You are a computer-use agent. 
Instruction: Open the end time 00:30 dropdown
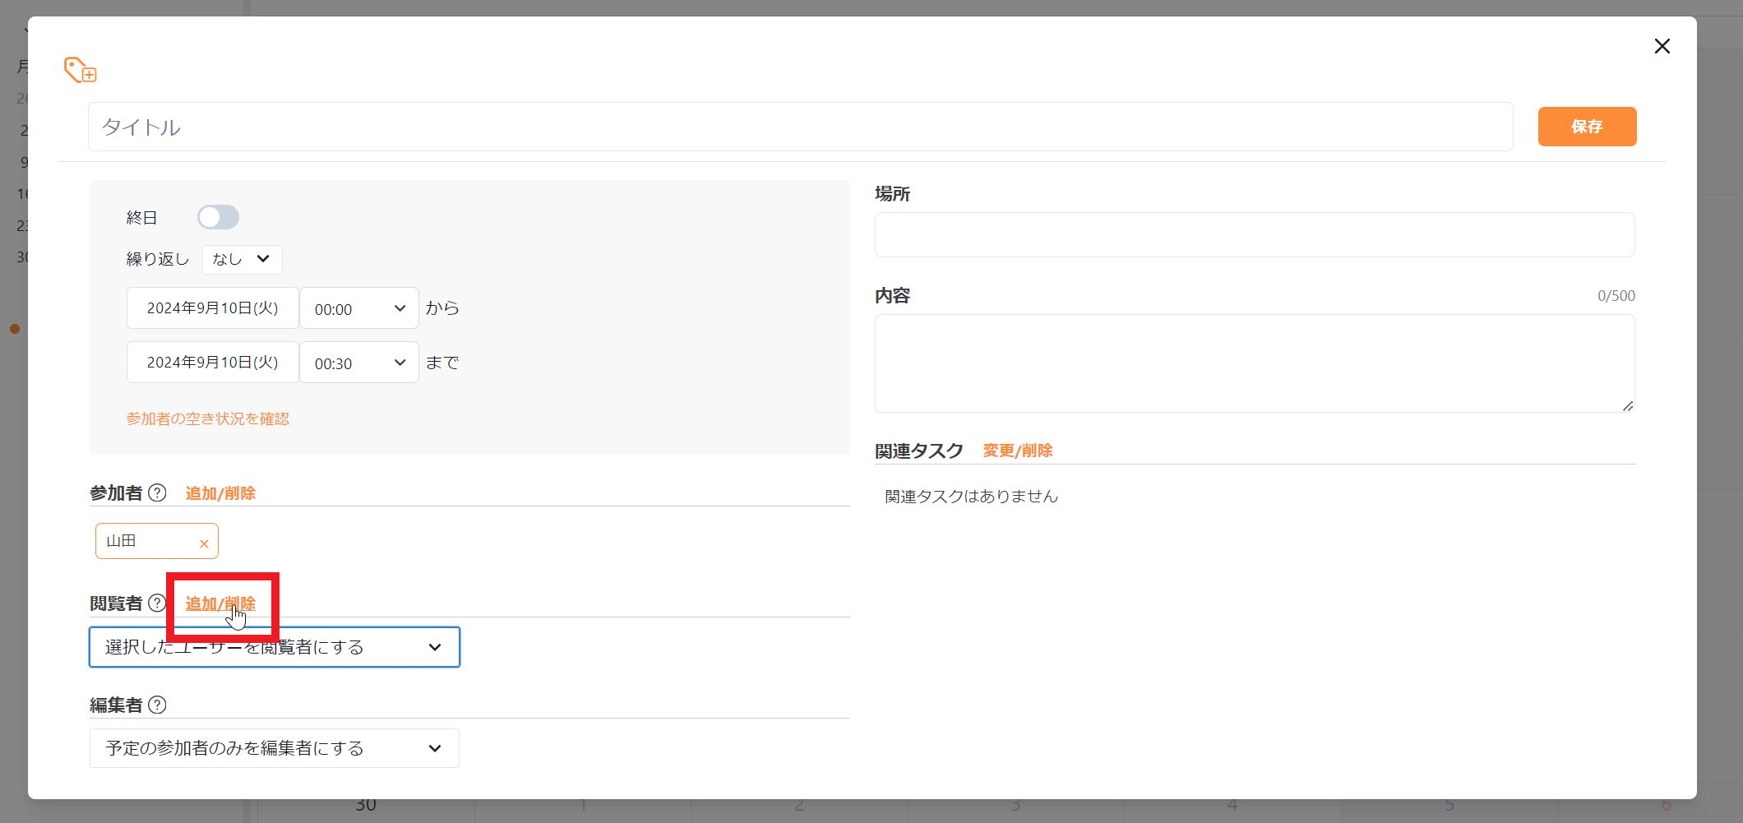pyautogui.click(x=358, y=362)
